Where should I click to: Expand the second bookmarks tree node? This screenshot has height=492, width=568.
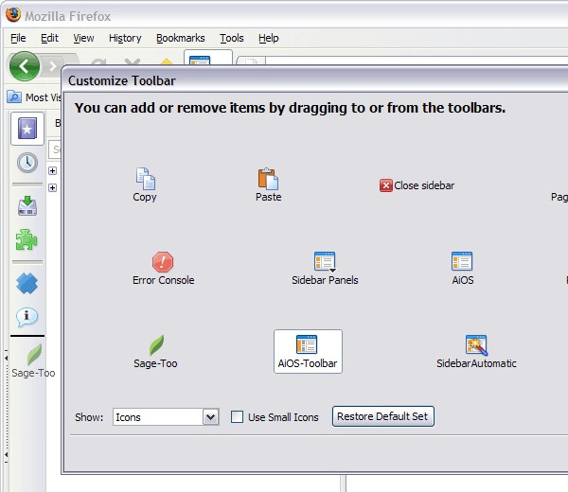pyautogui.click(x=52, y=187)
